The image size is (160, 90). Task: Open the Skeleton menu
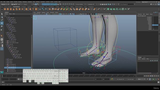(30, 2)
